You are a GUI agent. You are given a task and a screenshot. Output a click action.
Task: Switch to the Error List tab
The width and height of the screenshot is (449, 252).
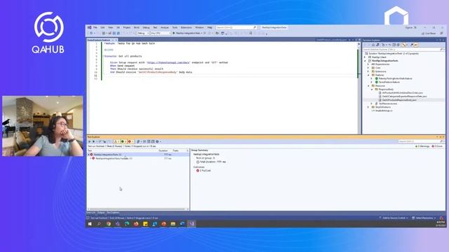(x=91, y=213)
